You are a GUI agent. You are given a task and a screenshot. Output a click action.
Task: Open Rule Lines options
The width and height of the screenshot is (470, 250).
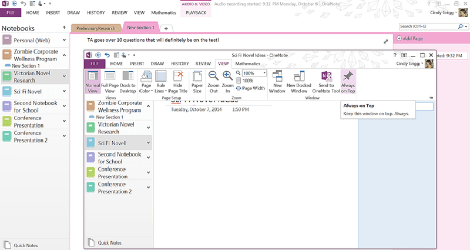point(160,82)
